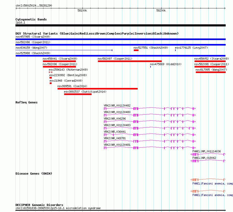Click VRK2|NM_001130482 transcript label
The image size is (233, 212).
[x=117, y=106]
